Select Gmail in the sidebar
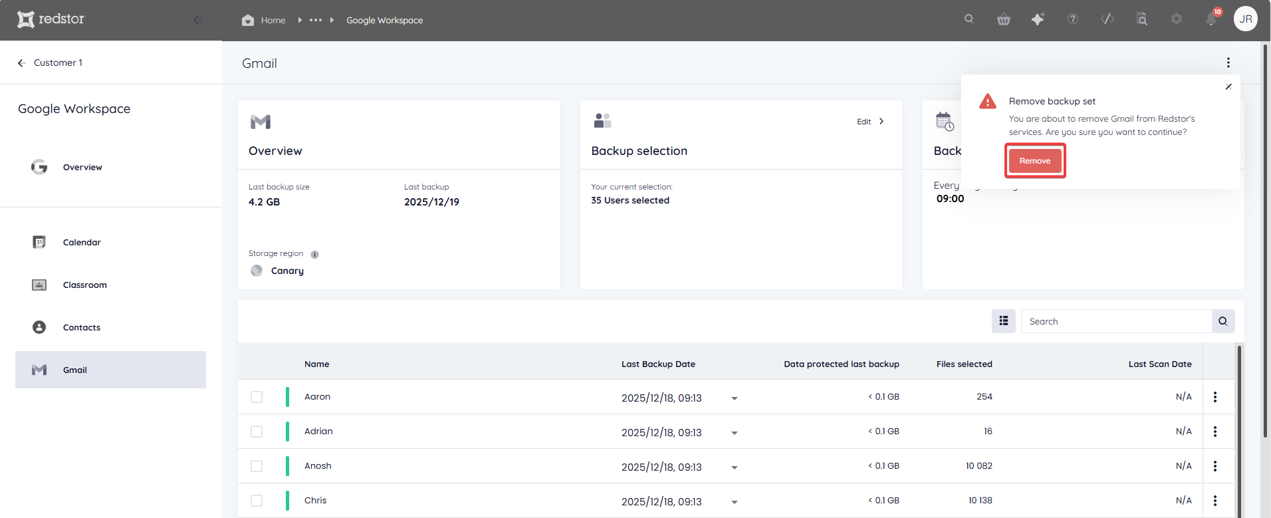 pos(110,370)
